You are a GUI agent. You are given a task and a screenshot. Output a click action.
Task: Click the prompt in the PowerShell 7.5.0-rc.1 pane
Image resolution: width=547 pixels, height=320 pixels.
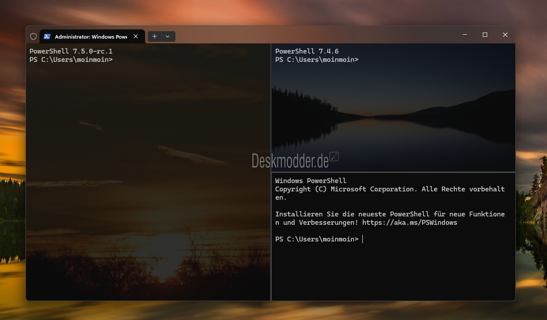click(x=71, y=60)
